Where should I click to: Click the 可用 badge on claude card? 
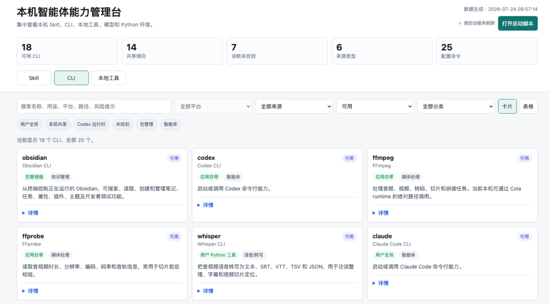[525, 237]
